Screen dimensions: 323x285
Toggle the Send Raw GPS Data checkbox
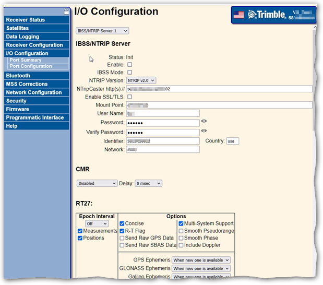click(122, 238)
